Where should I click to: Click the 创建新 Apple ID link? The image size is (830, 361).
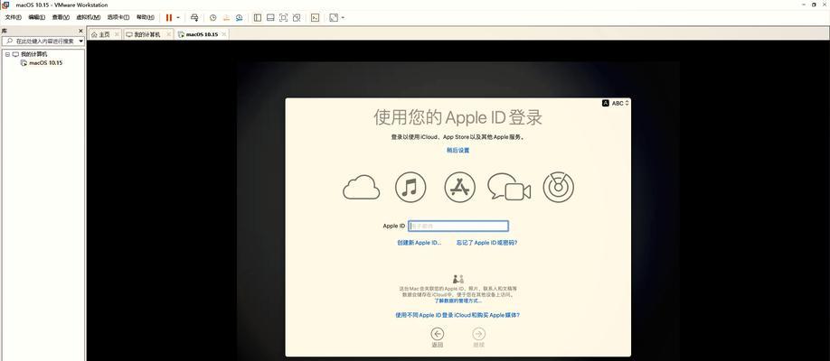(x=420, y=243)
